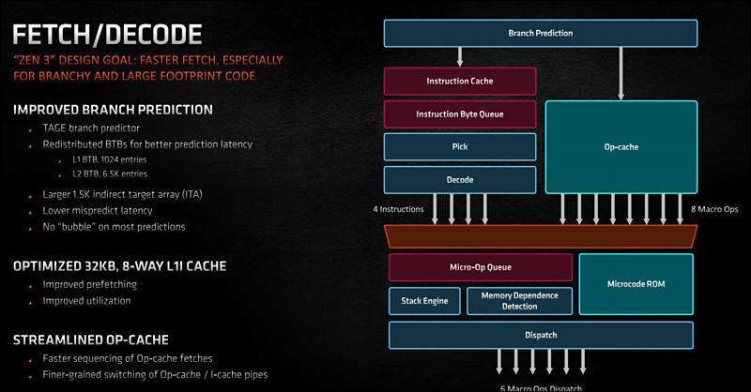
Task: Click "Larger 1.5K indirect target array (ITA)"
Action: [x=123, y=194]
